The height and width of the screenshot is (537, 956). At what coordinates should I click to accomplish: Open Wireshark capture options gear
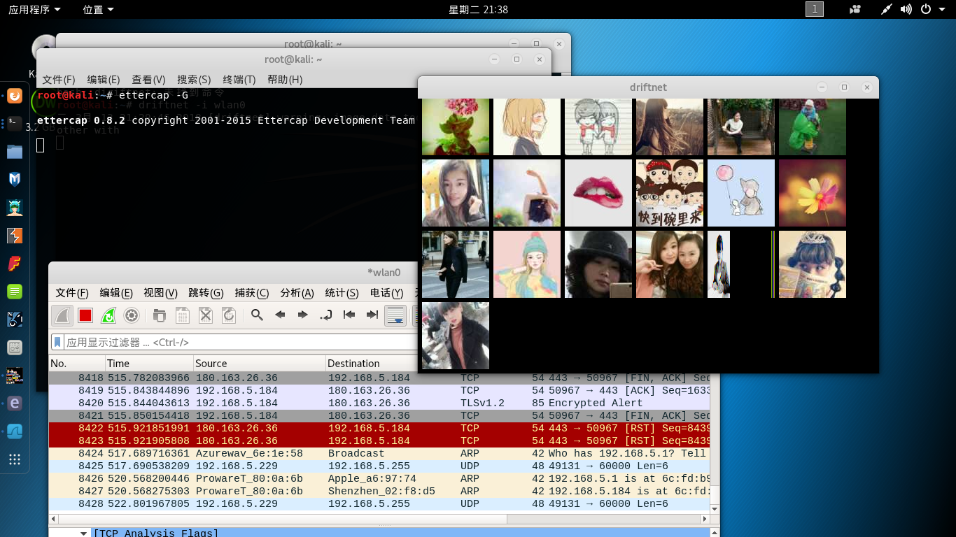(x=131, y=315)
